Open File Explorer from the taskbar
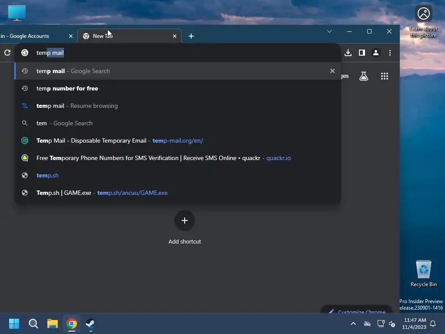Viewport: 445px width, 334px height. (x=53, y=324)
